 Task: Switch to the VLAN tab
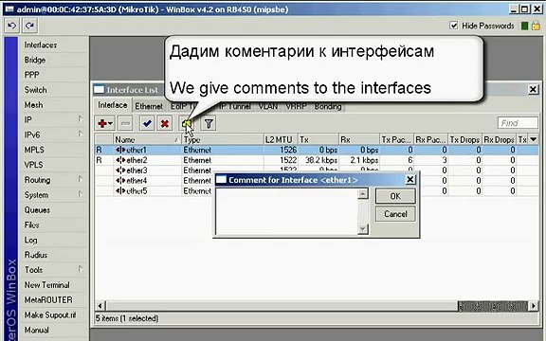[267, 106]
